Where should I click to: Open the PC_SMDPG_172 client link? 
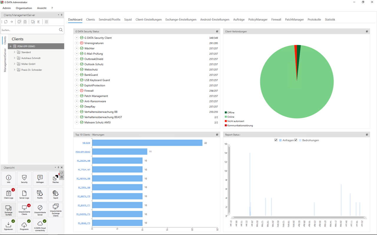pos(83,214)
